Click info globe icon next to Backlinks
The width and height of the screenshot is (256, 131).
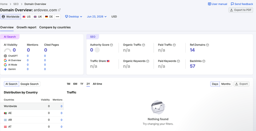[x=204, y=61]
